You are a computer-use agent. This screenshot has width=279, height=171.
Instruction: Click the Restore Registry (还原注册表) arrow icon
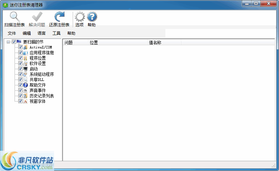point(59,17)
